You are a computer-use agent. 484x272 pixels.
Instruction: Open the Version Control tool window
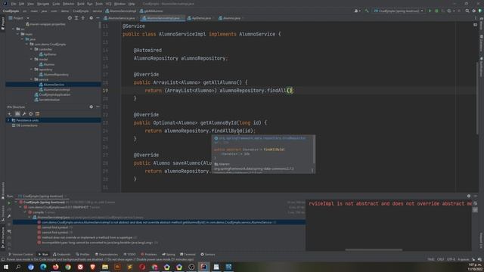pyautogui.click(x=20, y=255)
